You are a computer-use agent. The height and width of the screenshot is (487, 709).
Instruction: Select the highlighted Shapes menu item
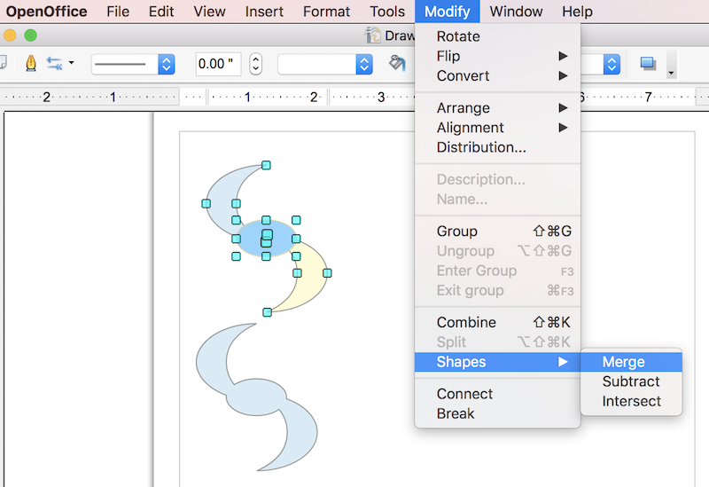(497, 362)
